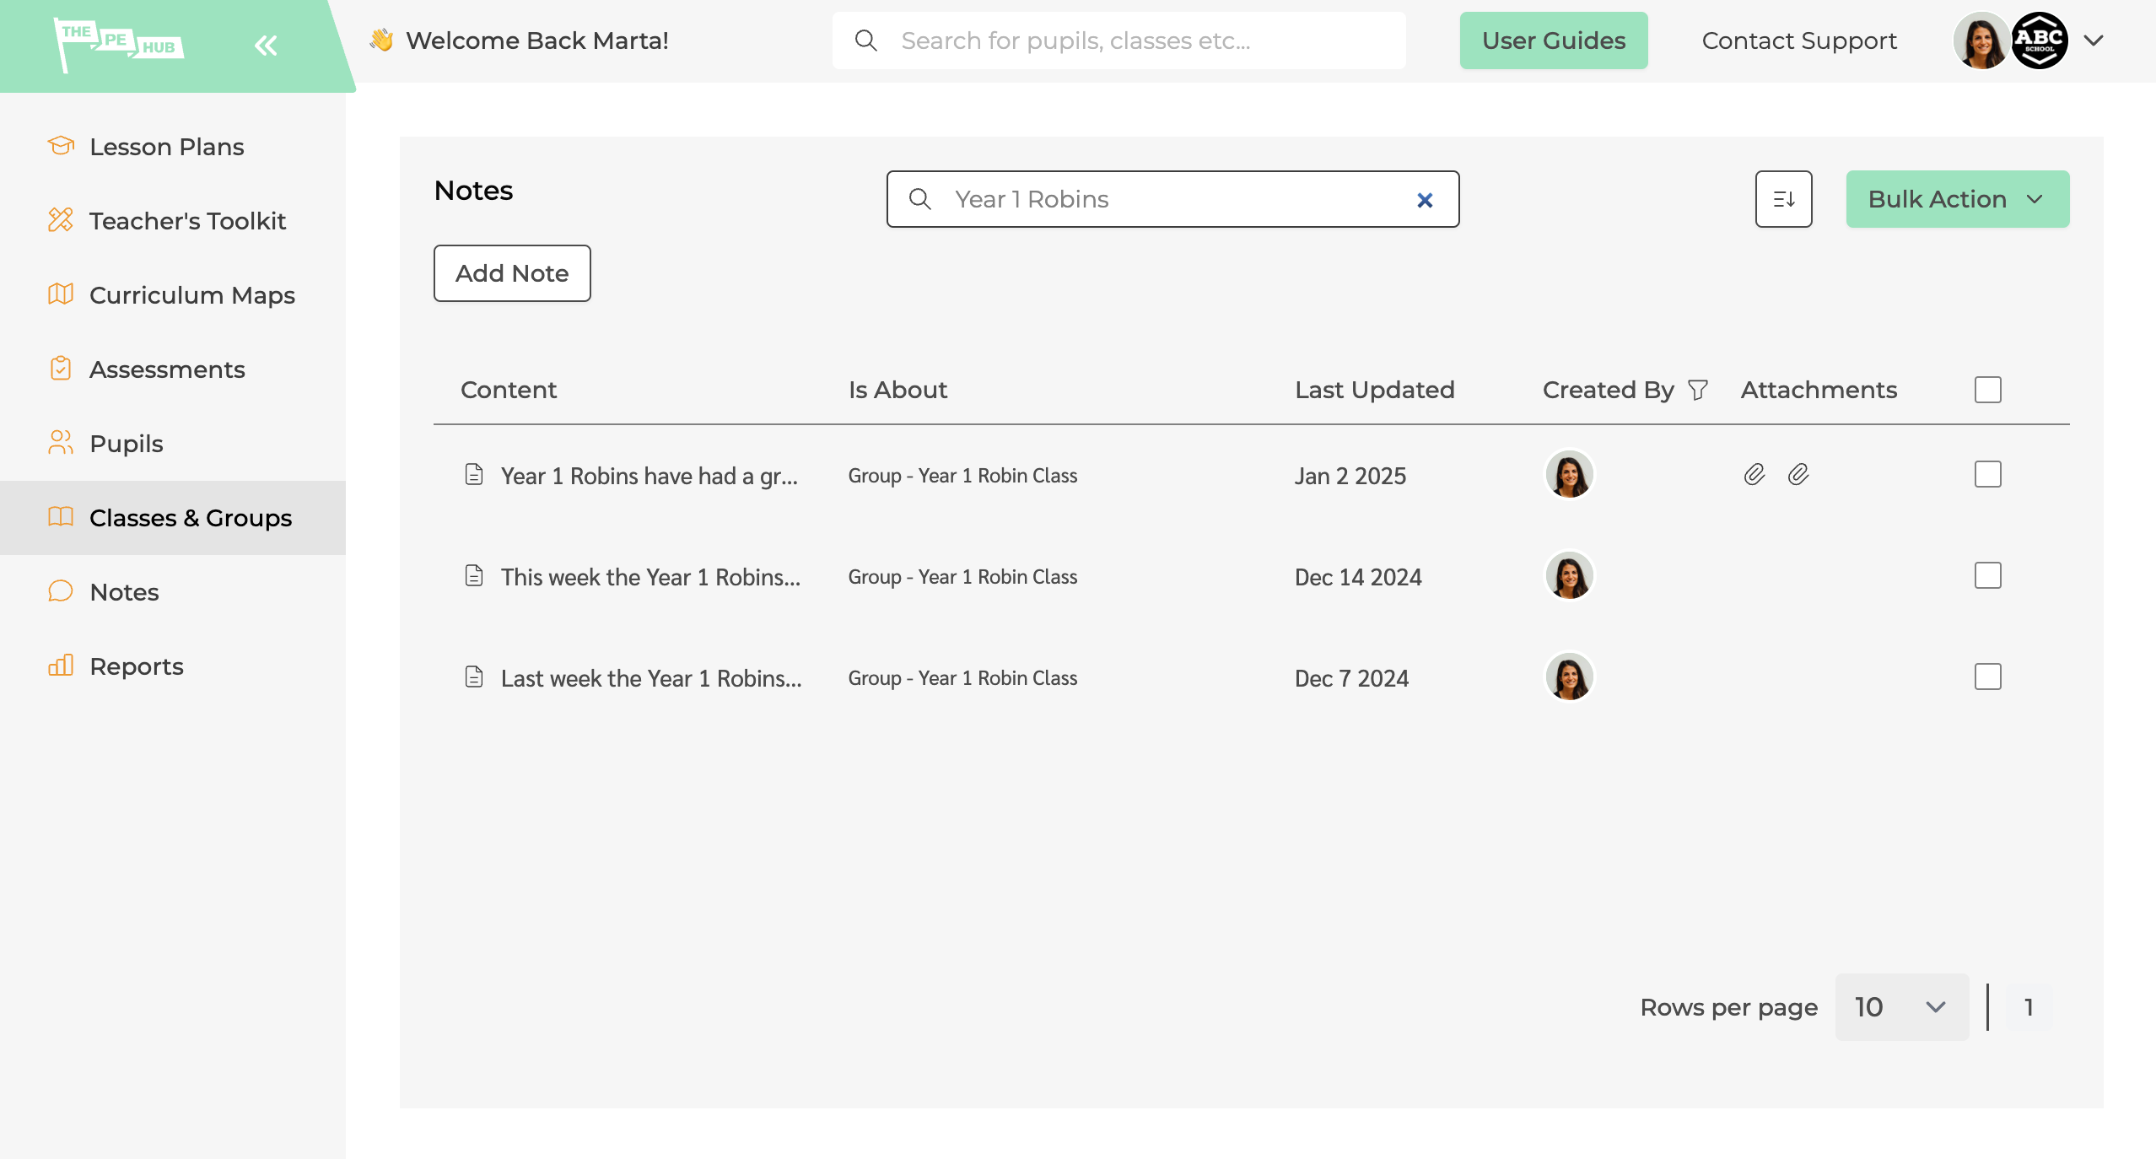Toggle checkbox for Jan 2 2025 note
Image resolution: width=2156 pixels, height=1159 pixels.
[1987, 474]
